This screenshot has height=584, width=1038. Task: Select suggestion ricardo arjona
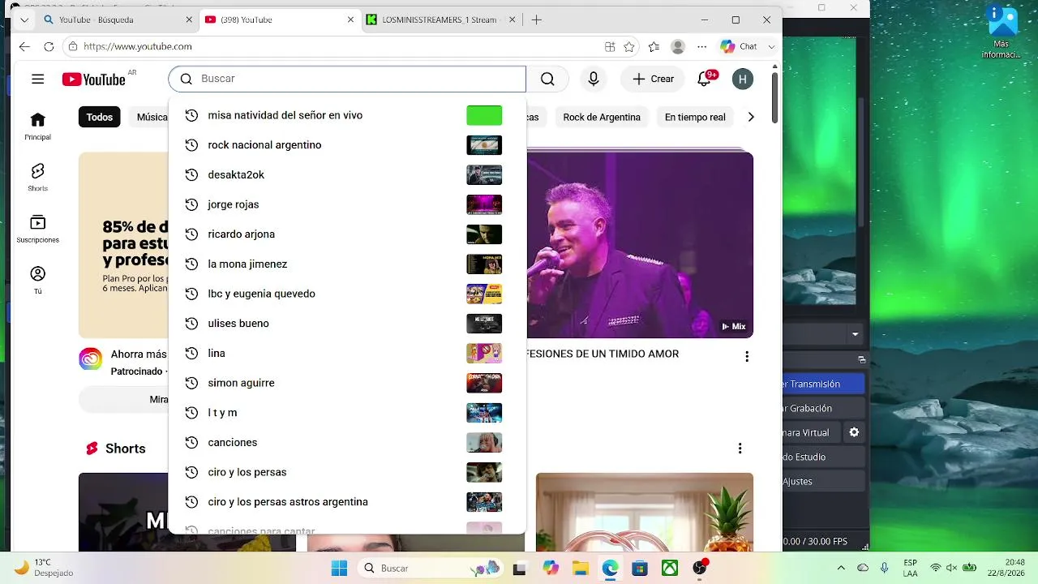pos(347,234)
